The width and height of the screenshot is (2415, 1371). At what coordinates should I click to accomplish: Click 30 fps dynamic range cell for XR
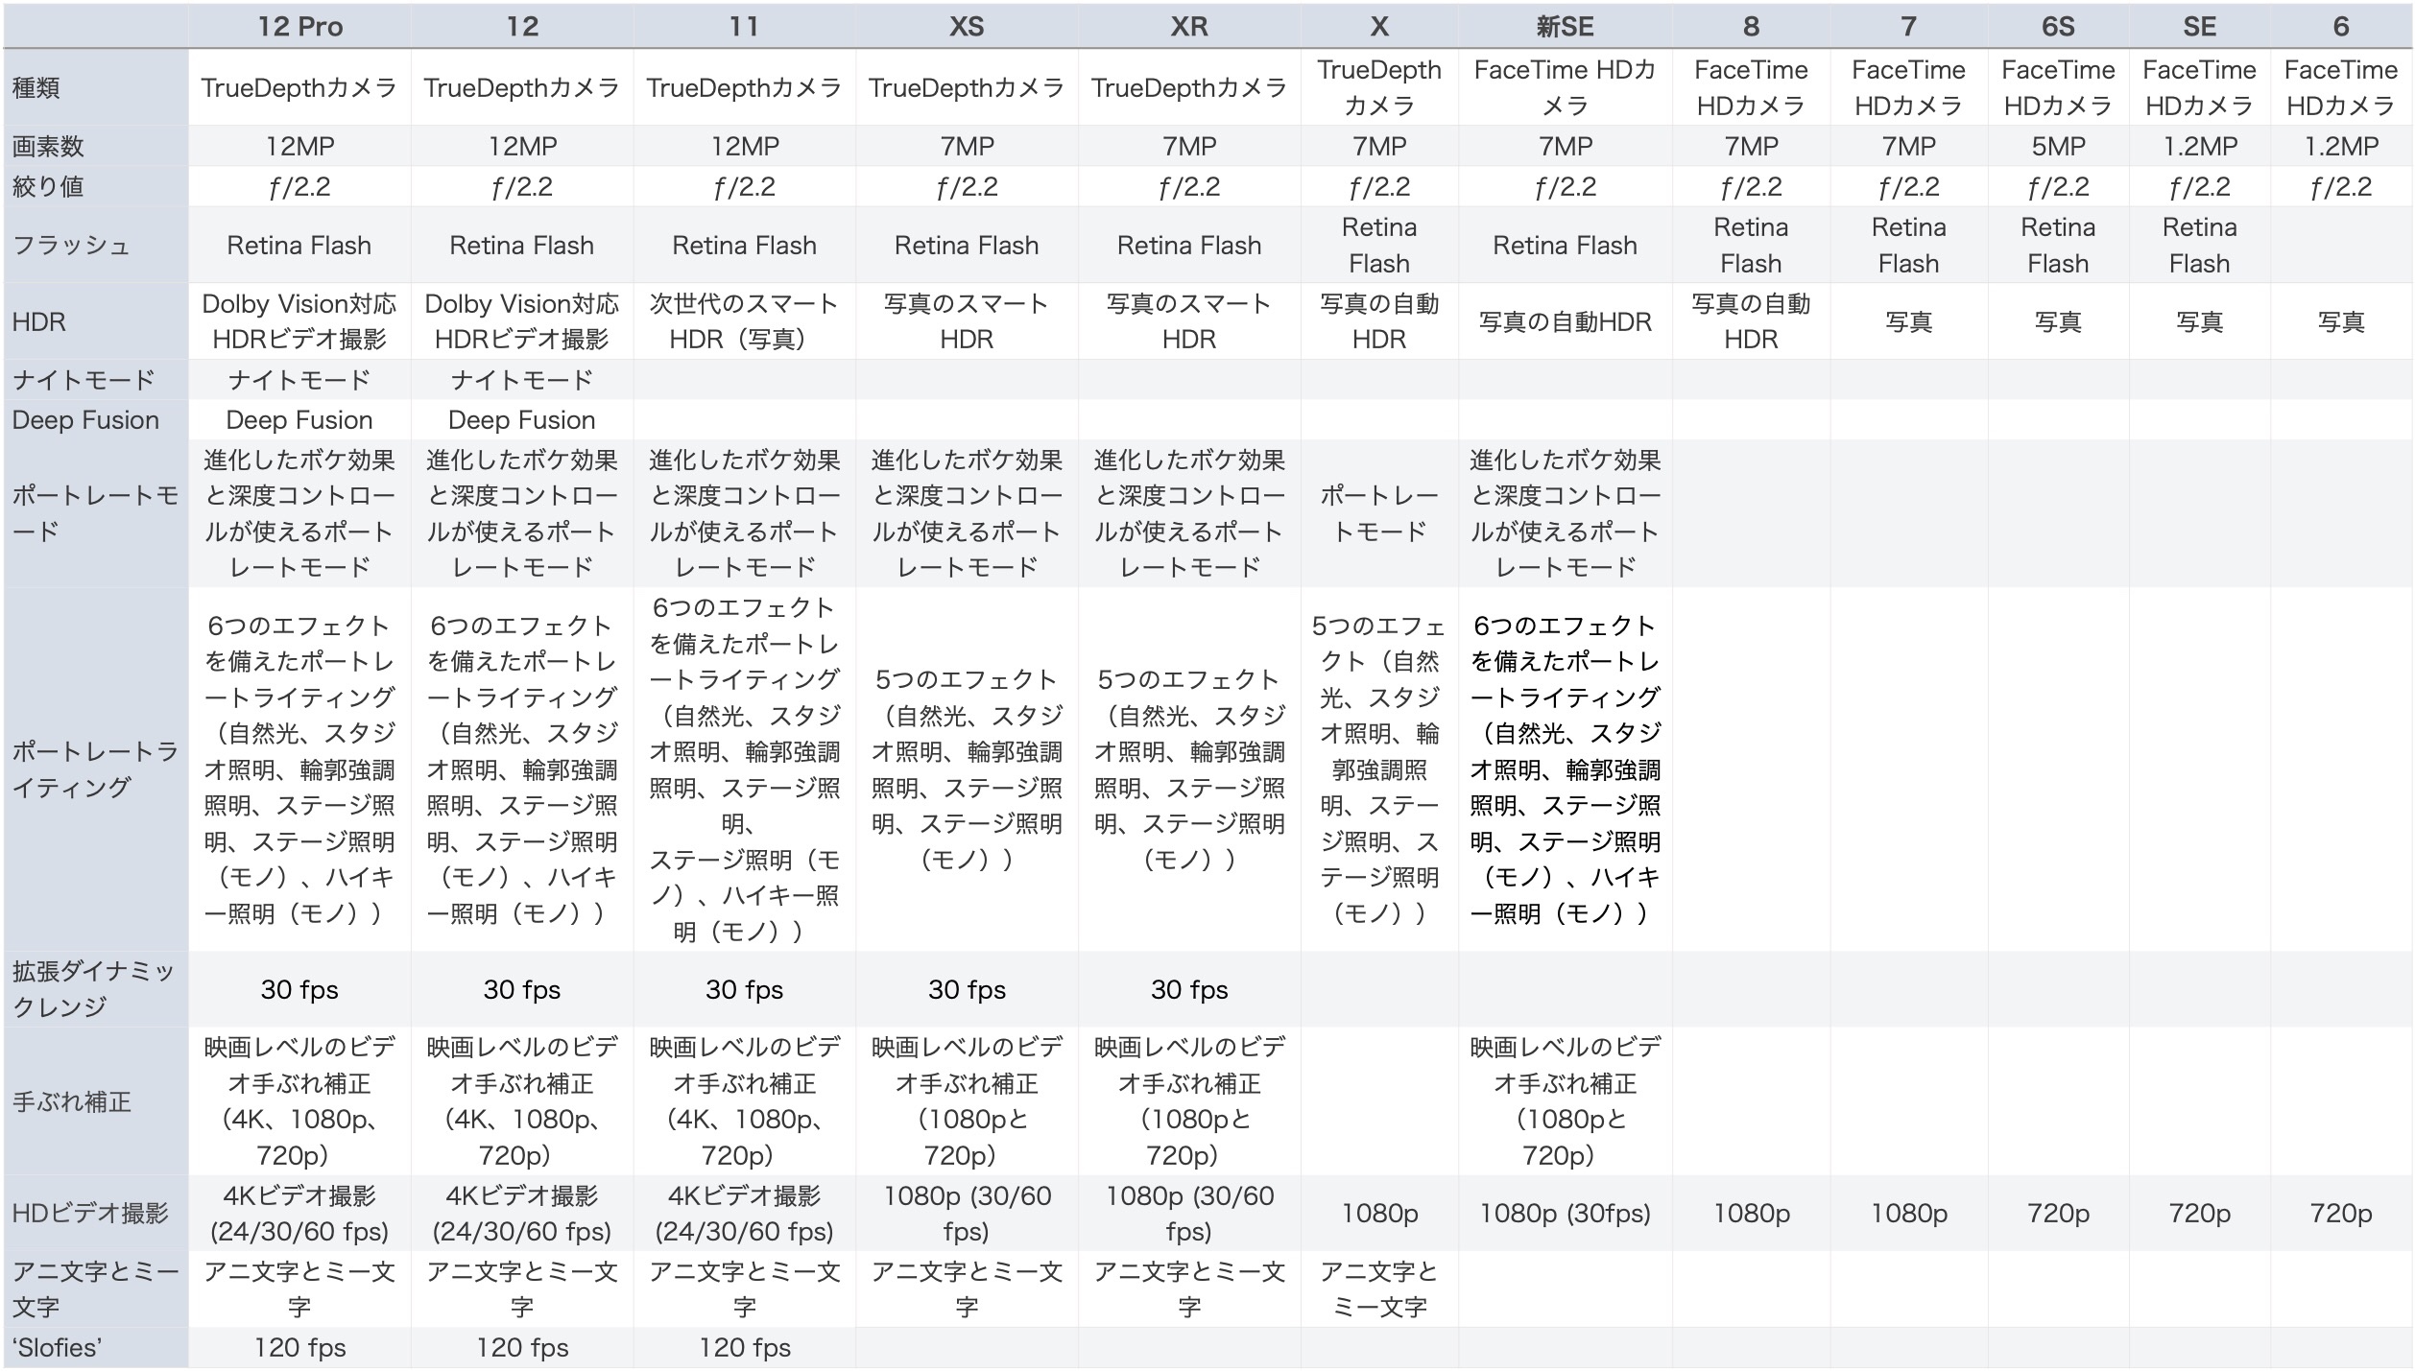point(1189,989)
